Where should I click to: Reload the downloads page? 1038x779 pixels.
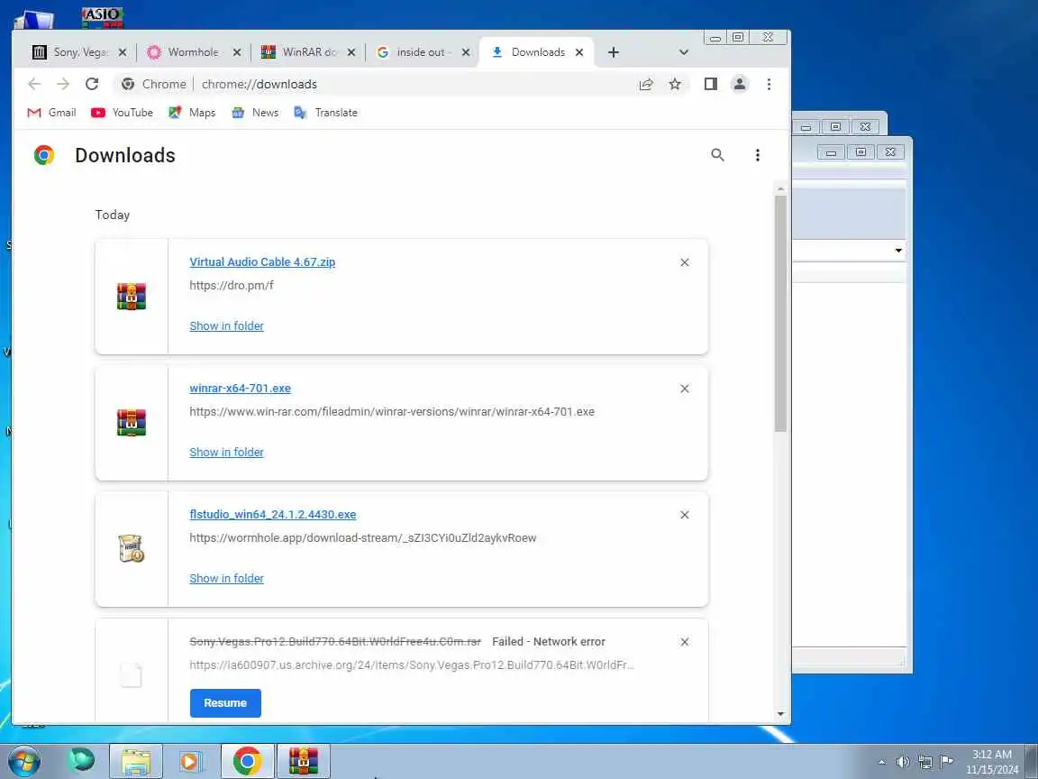coord(92,84)
